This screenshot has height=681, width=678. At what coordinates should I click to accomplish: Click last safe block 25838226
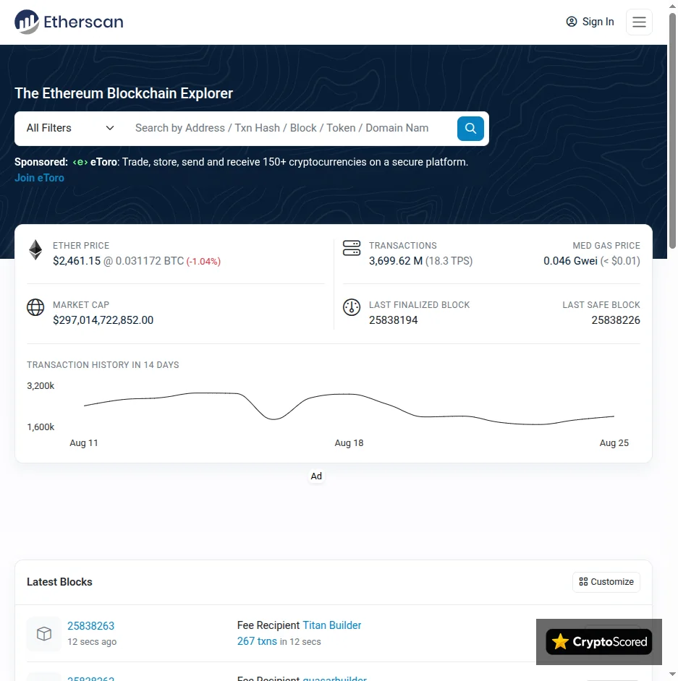(x=616, y=320)
